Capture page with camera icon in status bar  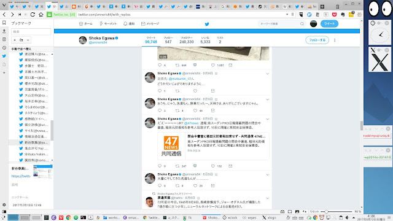[x=282, y=212]
